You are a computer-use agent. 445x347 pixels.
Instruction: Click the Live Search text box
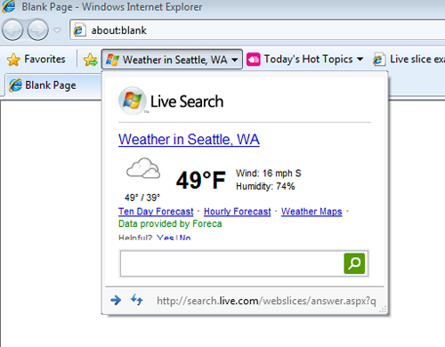[x=231, y=263]
